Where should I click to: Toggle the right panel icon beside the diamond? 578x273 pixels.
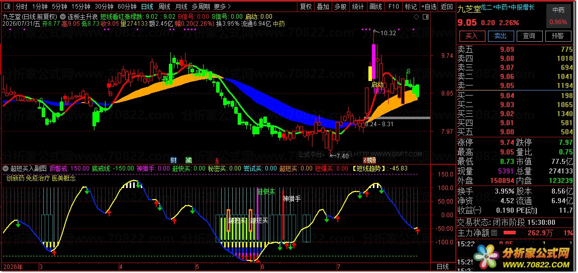[425, 17]
